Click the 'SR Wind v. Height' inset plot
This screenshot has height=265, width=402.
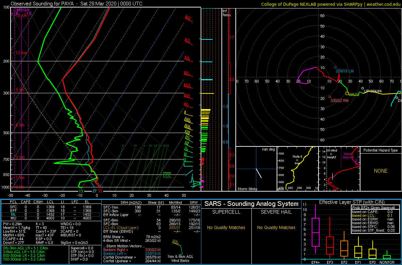coord(339,169)
